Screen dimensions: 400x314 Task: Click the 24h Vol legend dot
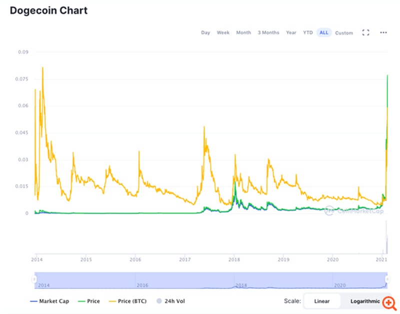pos(159,301)
